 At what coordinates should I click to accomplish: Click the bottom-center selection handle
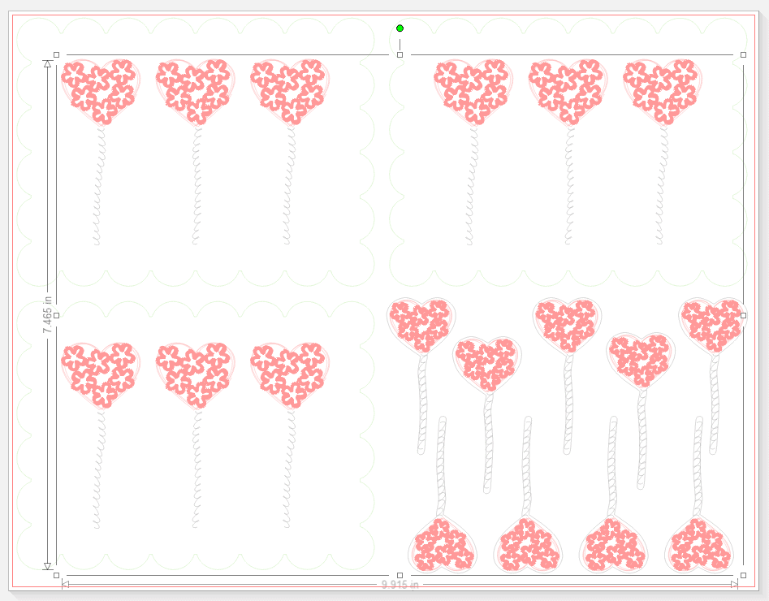tap(400, 575)
